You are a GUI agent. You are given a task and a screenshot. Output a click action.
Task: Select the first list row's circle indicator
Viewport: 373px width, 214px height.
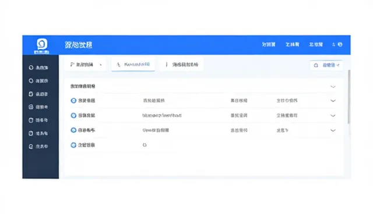click(x=73, y=101)
